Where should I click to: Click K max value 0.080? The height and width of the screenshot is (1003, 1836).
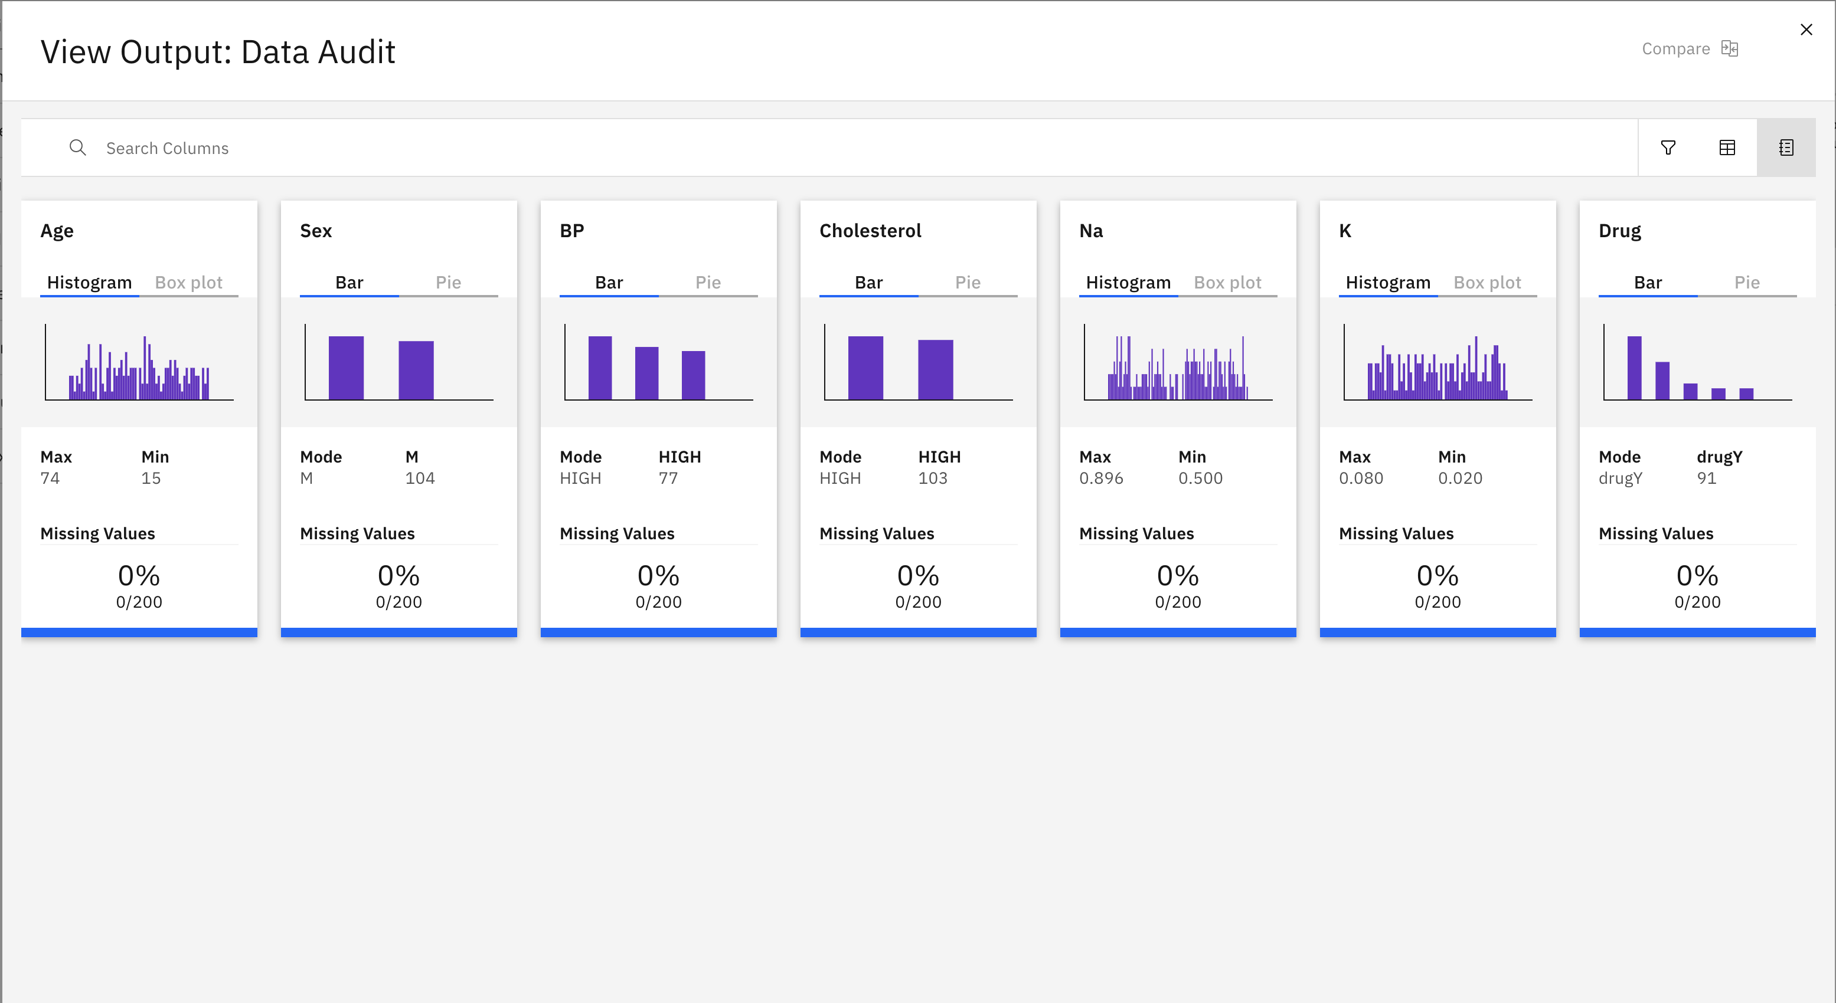(1361, 478)
